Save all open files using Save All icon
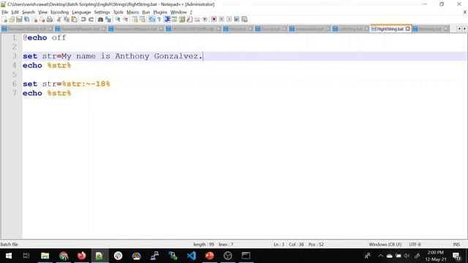The image size is (468, 263). [x=26, y=20]
